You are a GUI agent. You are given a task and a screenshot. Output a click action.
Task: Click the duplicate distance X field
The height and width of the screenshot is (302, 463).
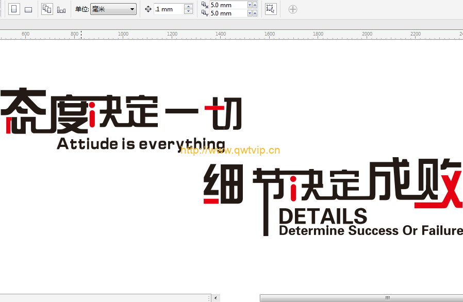228,5
